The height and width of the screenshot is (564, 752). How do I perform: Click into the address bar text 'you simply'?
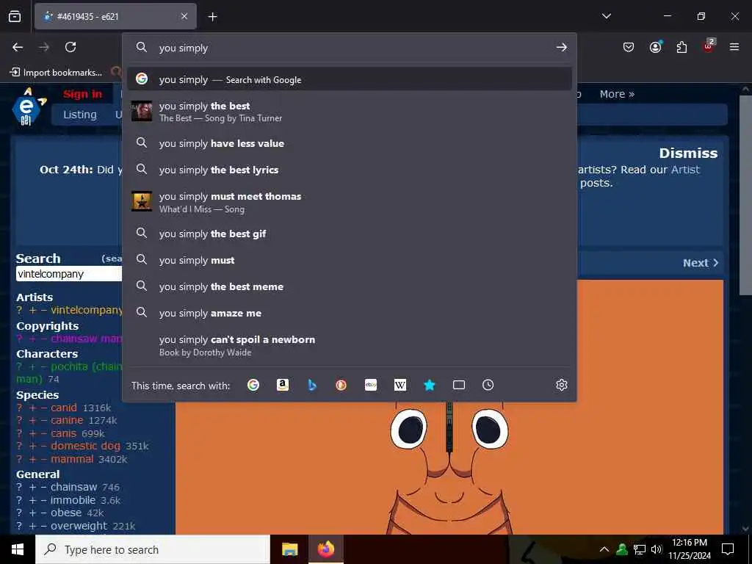pyautogui.click(x=184, y=48)
